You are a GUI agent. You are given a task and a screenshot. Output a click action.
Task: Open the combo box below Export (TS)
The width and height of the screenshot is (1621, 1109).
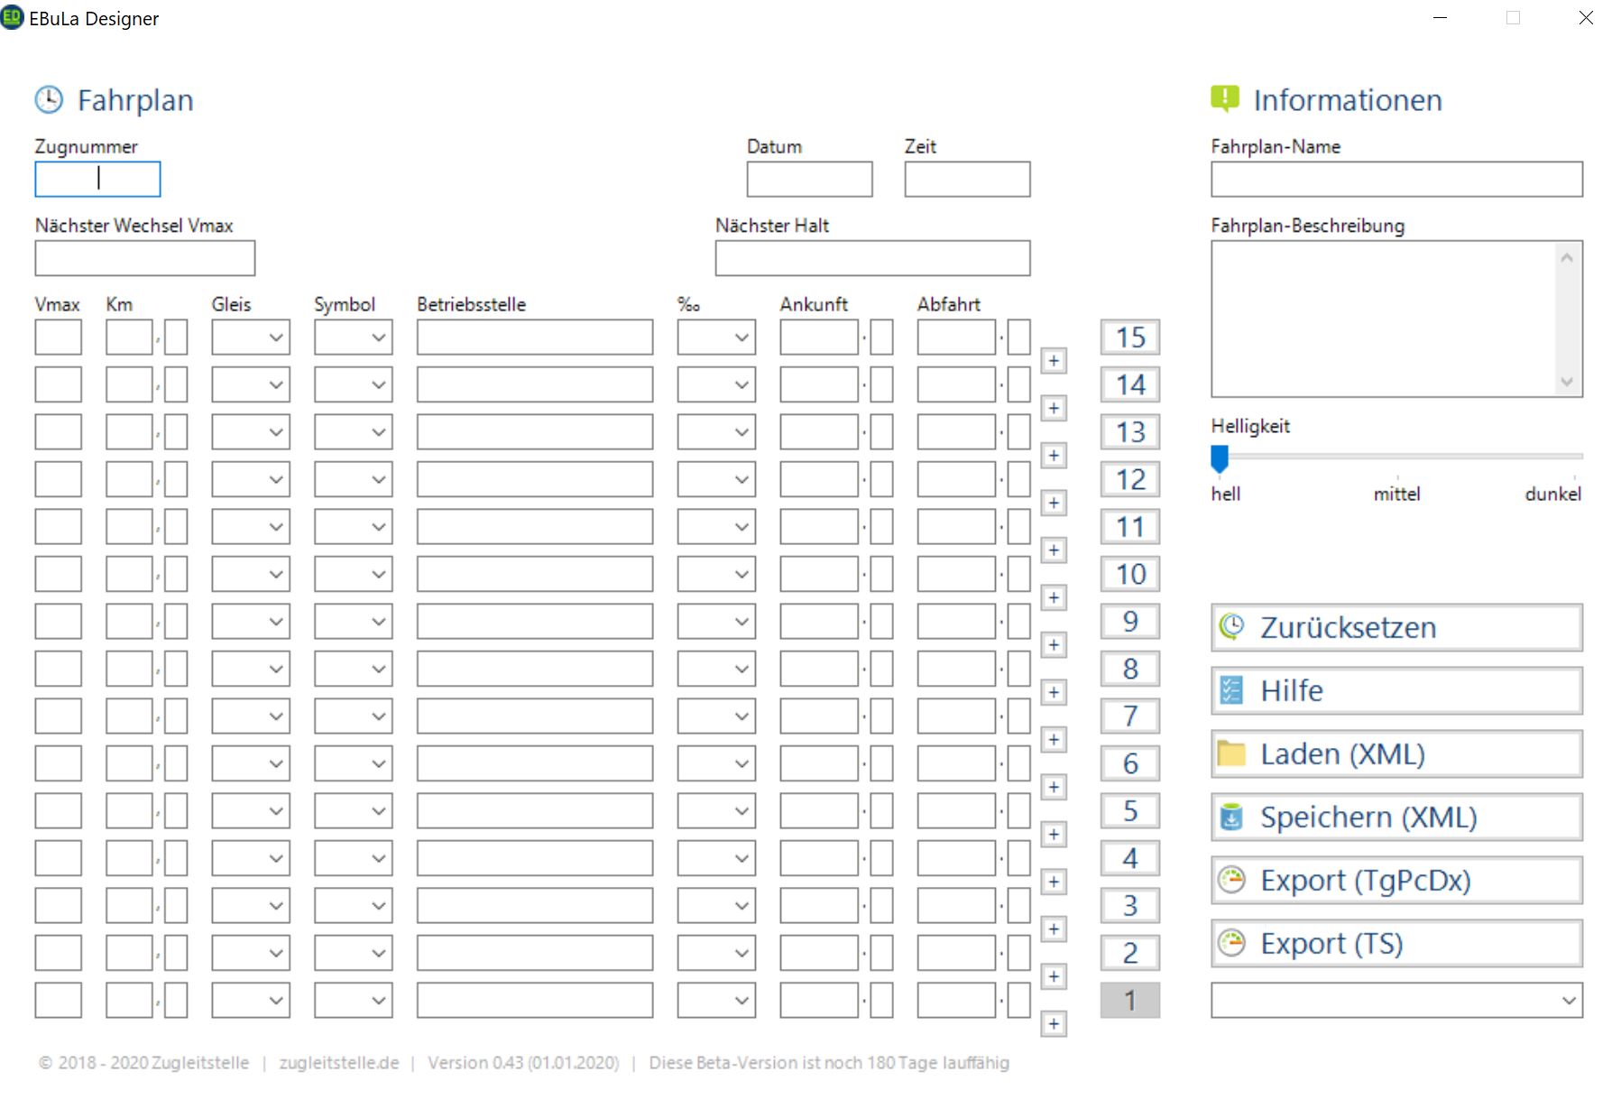click(1396, 1001)
